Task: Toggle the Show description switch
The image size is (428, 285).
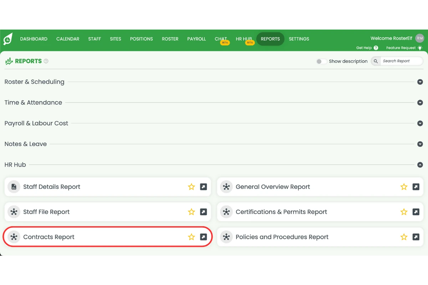Action: [321, 61]
